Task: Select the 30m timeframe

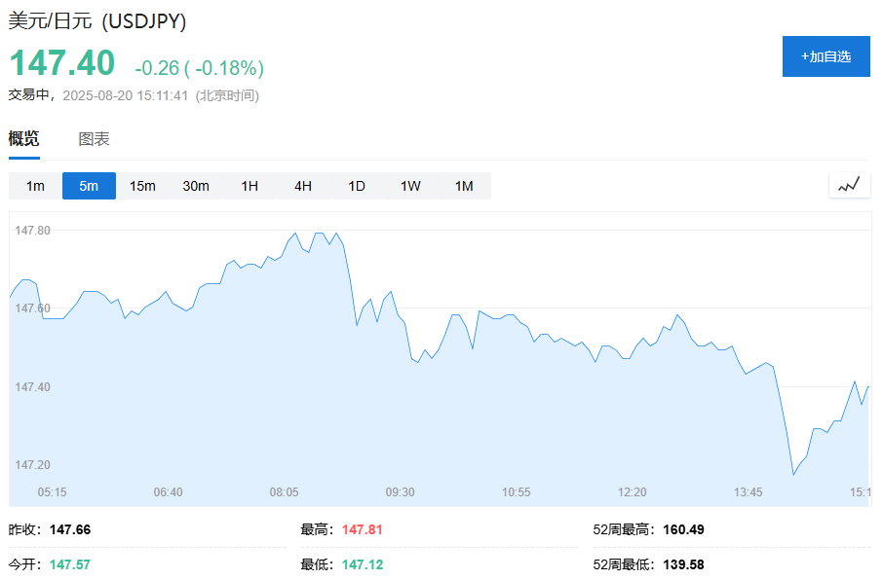Action: (x=196, y=186)
